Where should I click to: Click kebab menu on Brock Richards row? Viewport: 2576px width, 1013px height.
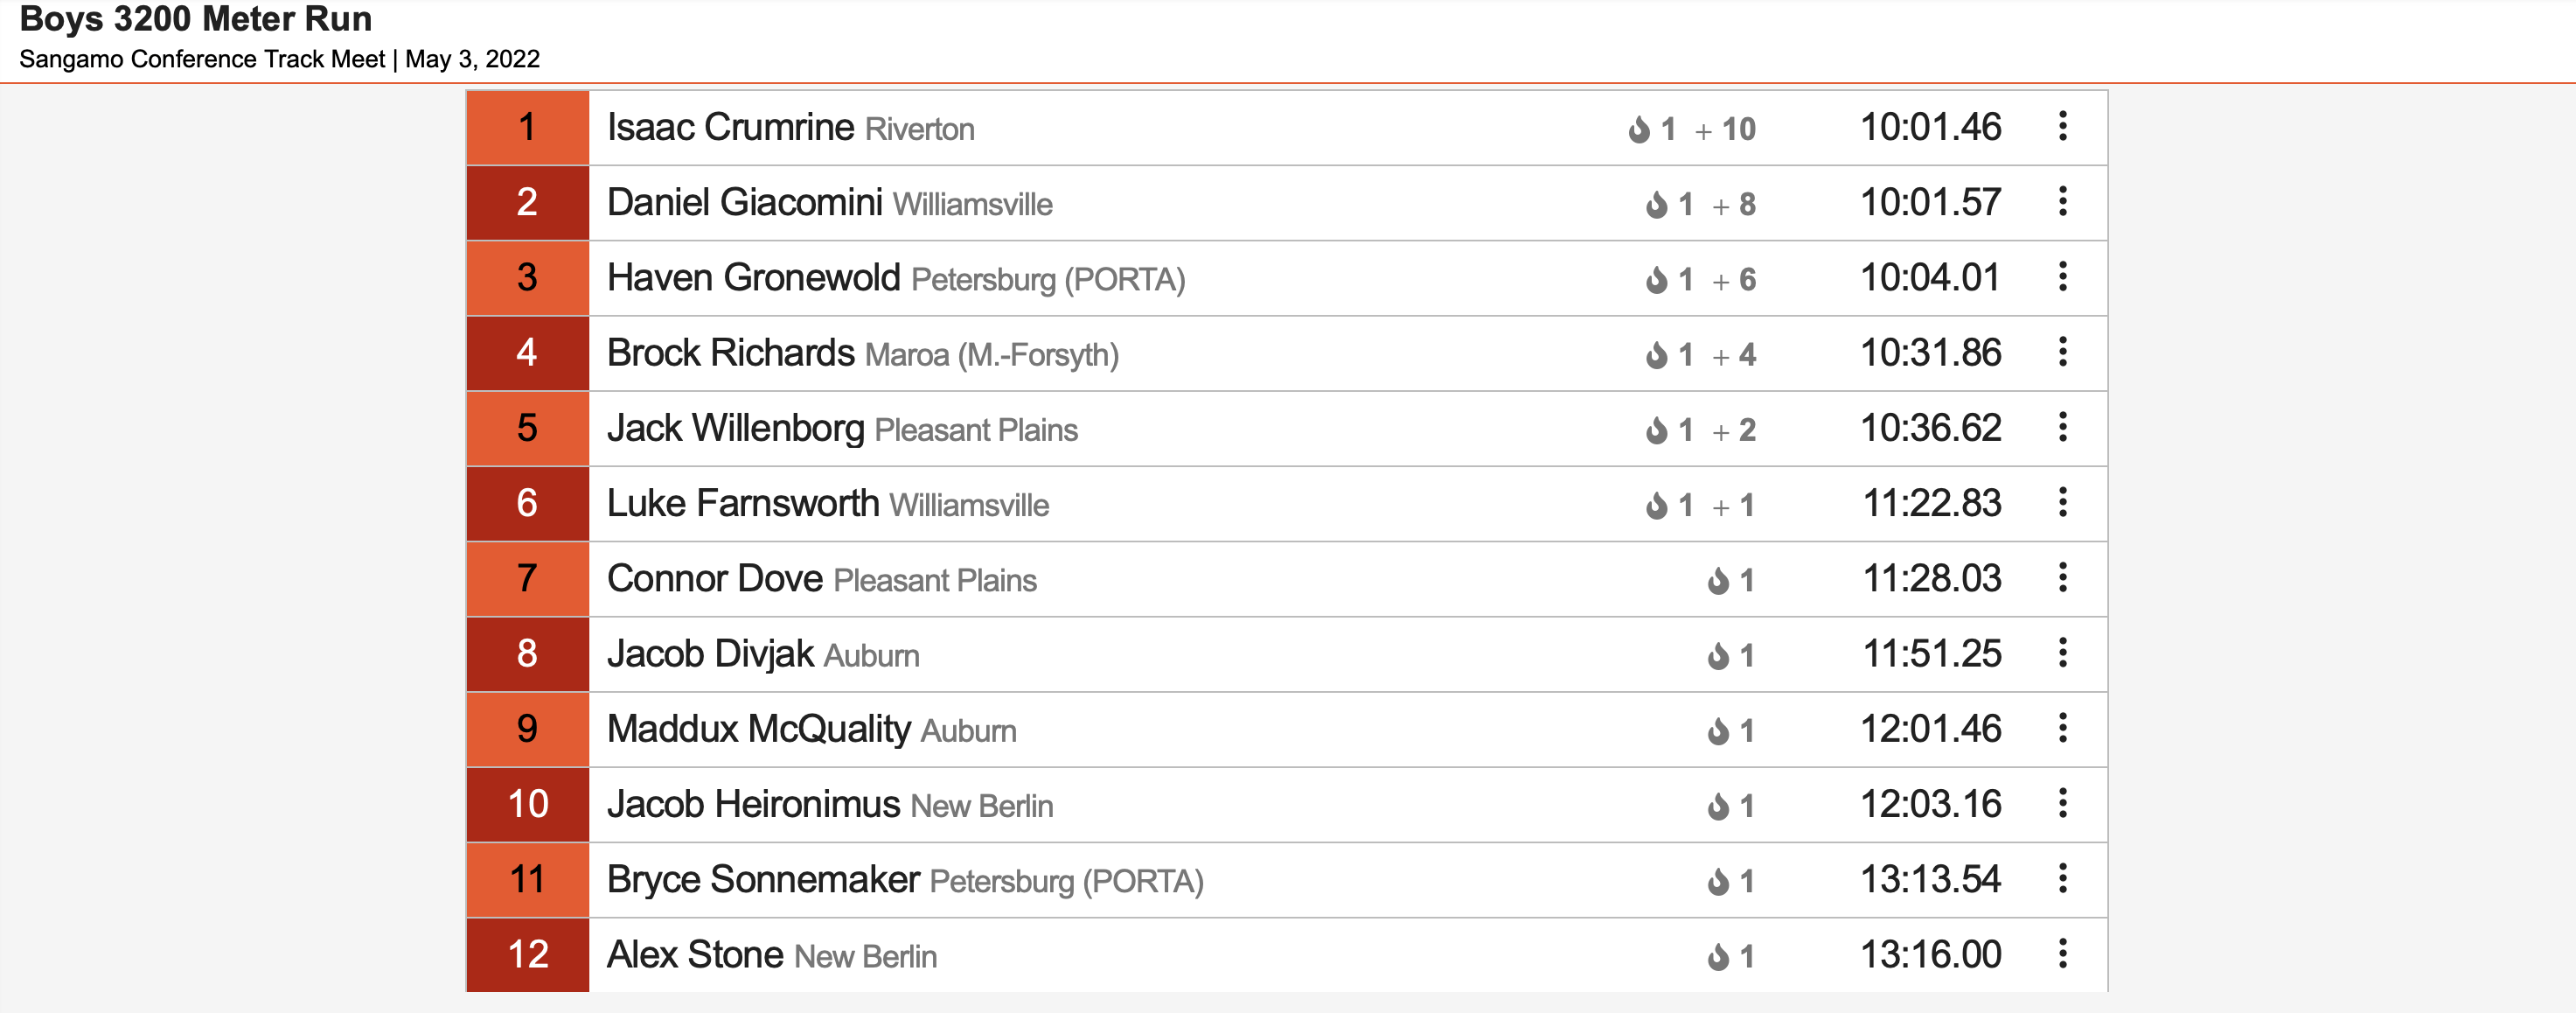(2062, 352)
